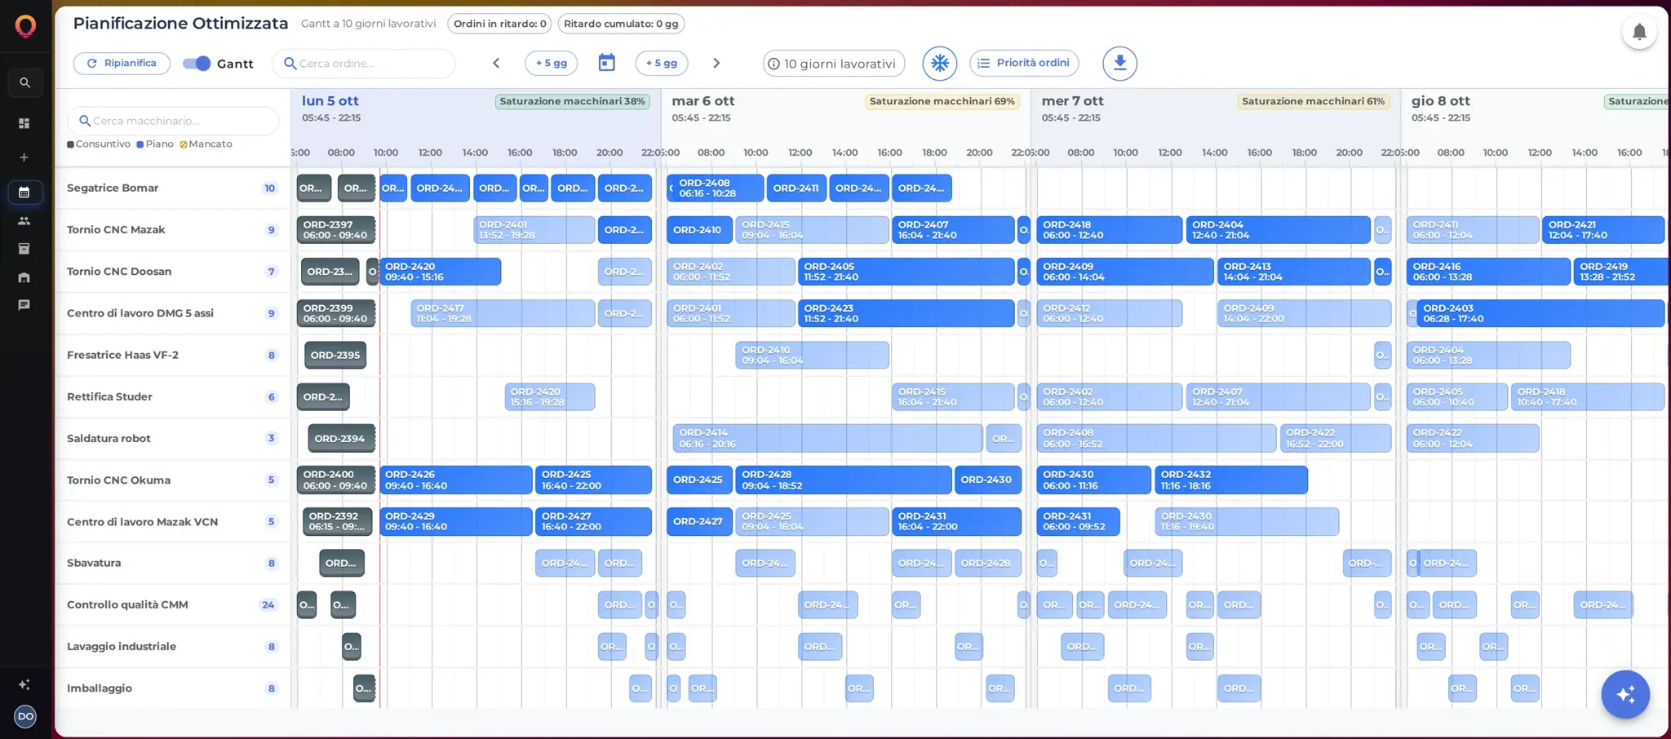
Task: Click the app logo in sidebar
Action: [x=25, y=26]
